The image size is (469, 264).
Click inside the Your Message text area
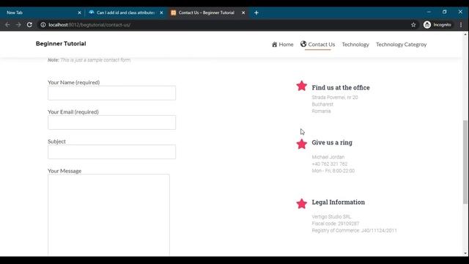click(x=108, y=215)
